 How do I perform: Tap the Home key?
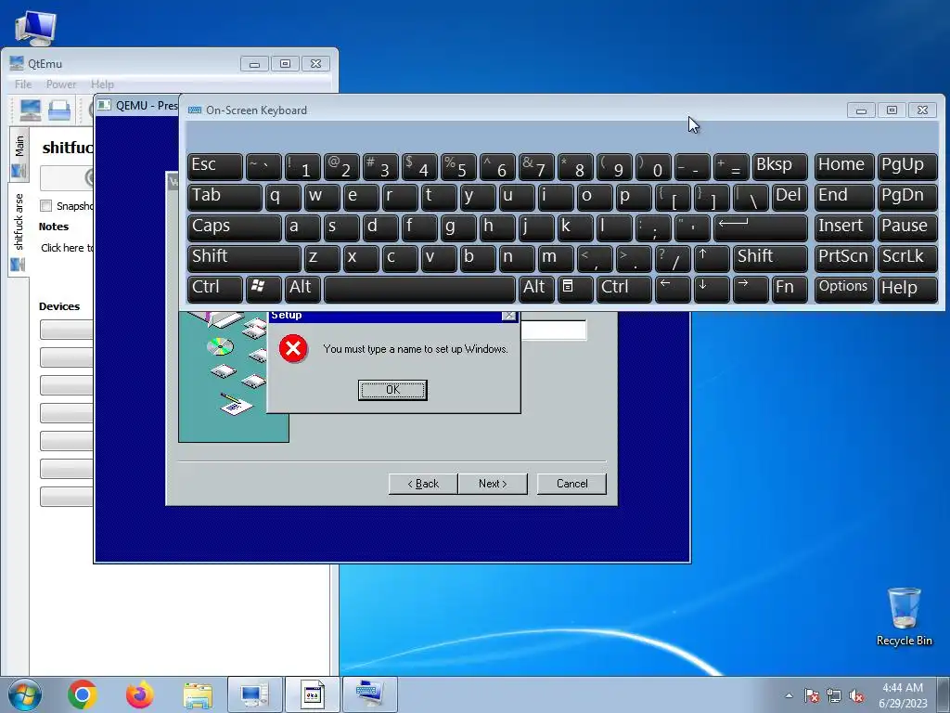(x=844, y=166)
